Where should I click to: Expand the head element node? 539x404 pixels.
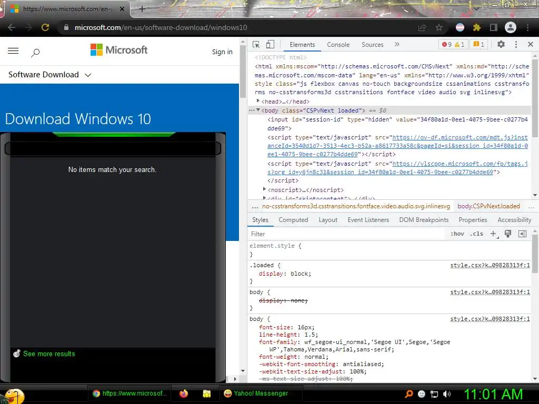258,101
